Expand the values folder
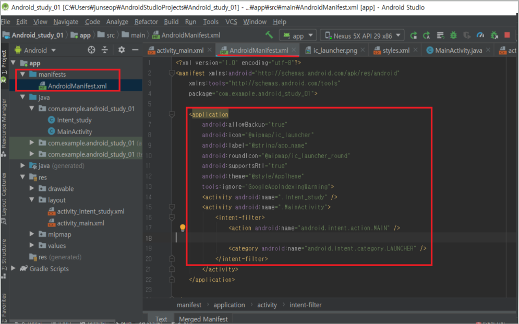 (32, 245)
